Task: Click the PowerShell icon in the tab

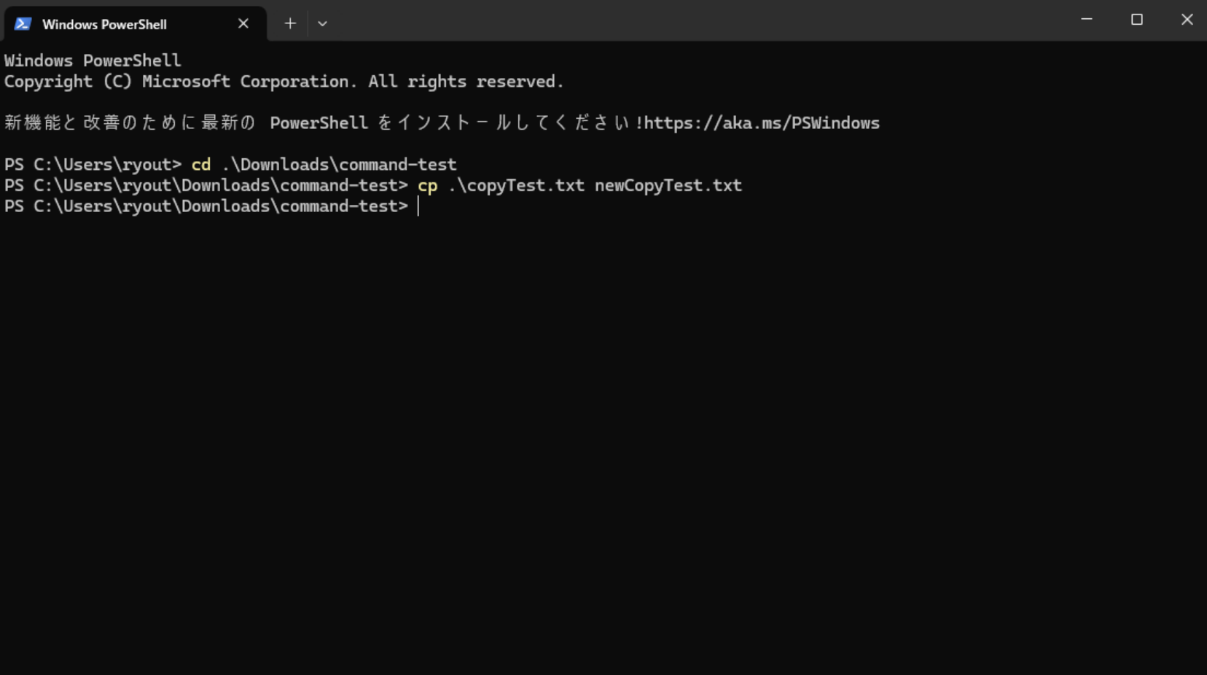Action: pyautogui.click(x=23, y=24)
